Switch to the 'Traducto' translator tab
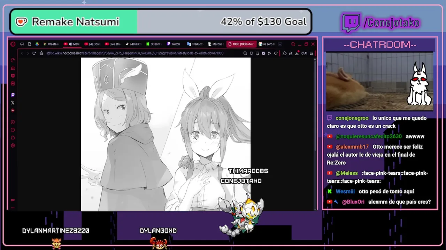This screenshot has height=250, width=446. (x=195, y=44)
